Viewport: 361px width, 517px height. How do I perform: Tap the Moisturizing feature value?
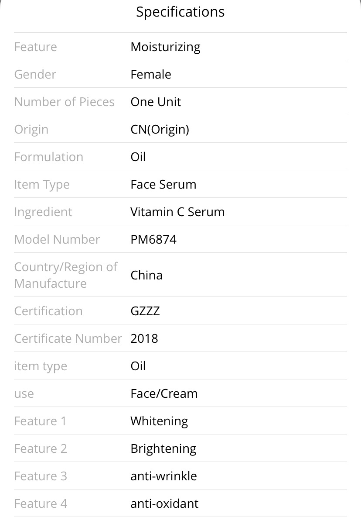[x=165, y=47]
